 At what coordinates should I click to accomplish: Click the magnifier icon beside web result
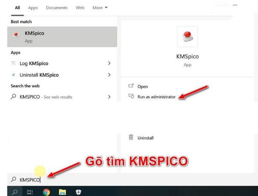coord(13,97)
